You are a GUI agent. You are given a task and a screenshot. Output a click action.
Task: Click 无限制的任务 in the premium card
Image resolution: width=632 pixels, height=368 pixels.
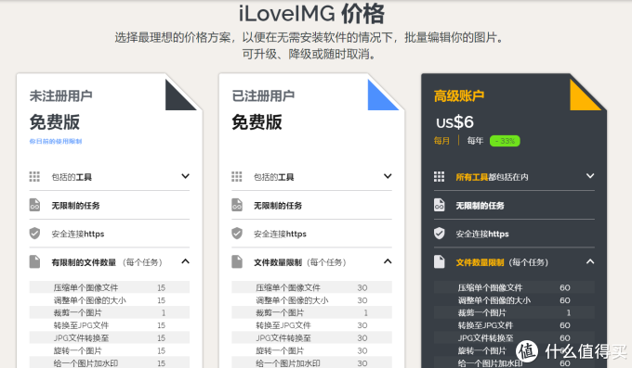(481, 206)
